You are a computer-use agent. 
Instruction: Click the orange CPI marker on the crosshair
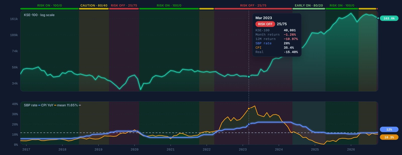(x=249, y=108)
